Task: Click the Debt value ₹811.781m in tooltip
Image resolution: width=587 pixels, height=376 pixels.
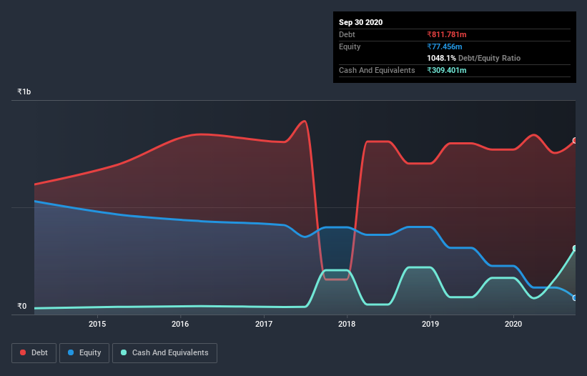Action: click(x=447, y=34)
